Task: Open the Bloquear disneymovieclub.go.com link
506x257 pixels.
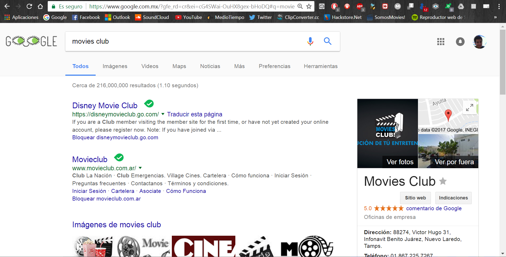Action: (x=115, y=137)
